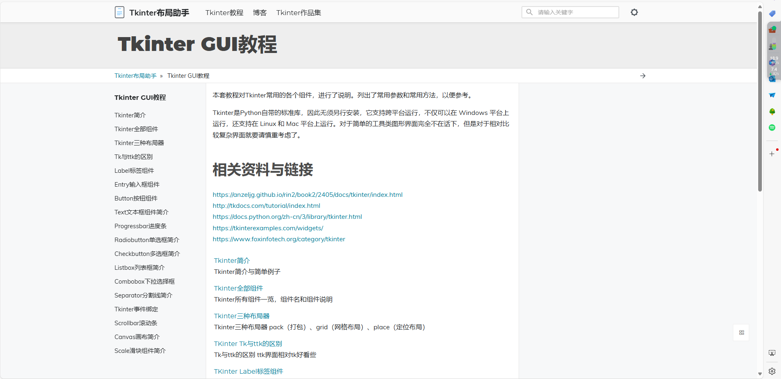Open Entry输入框组件 sidebar item
The width and height of the screenshot is (781, 379).
137,185
